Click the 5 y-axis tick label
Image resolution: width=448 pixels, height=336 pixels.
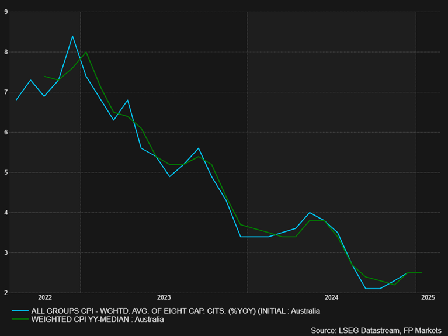(x=6, y=172)
